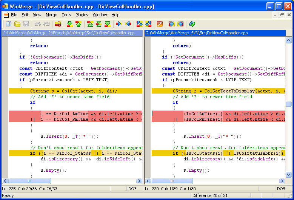Click the Open folder toolbar icon
294x200 pixels.
(x=17, y=24)
